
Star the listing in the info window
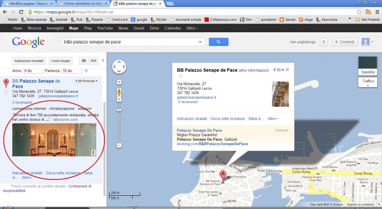click(x=180, y=76)
